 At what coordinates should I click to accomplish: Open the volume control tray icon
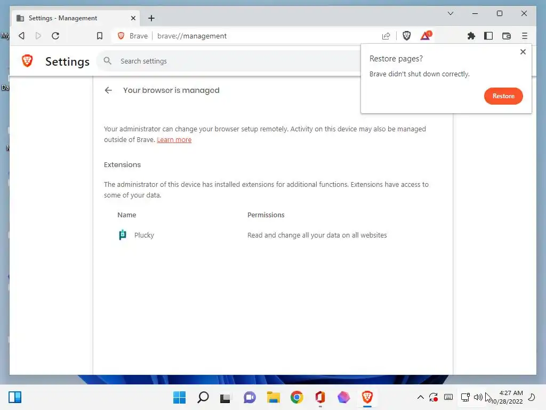[x=478, y=397]
